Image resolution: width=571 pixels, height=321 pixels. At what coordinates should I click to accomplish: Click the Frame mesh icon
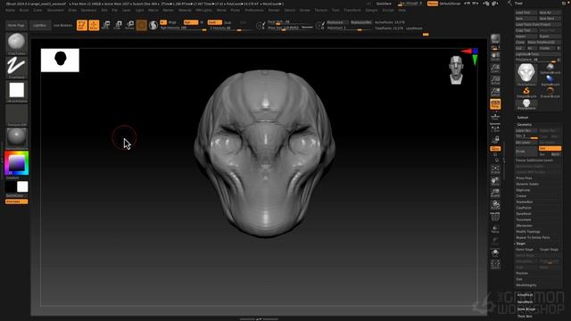click(x=495, y=169)
